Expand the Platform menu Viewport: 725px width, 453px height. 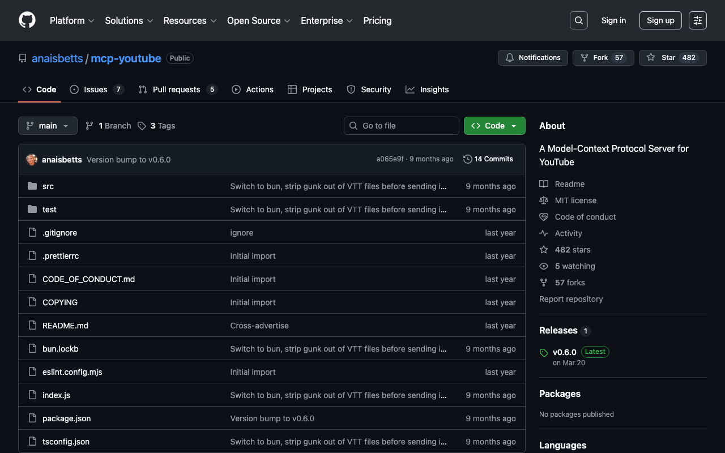pyautogui.click(x=72, y=20)
